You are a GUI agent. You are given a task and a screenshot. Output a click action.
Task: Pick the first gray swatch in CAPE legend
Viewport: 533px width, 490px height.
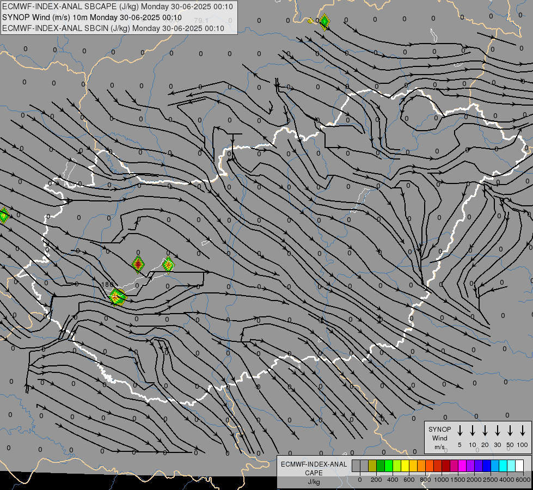pos(356,465)
